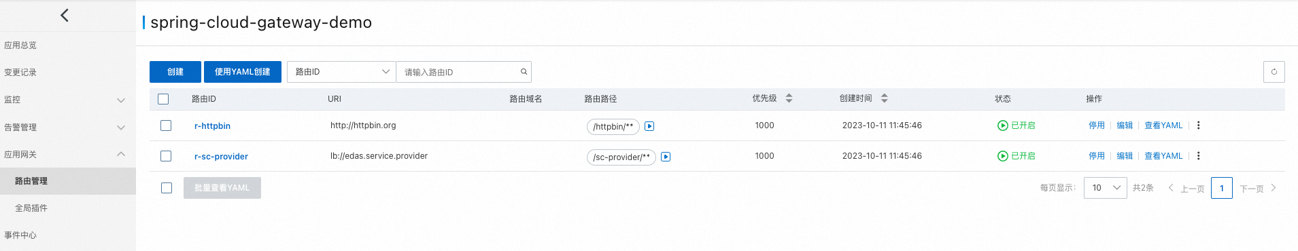Open the 路由ID filter dropdown

point(341,72)
